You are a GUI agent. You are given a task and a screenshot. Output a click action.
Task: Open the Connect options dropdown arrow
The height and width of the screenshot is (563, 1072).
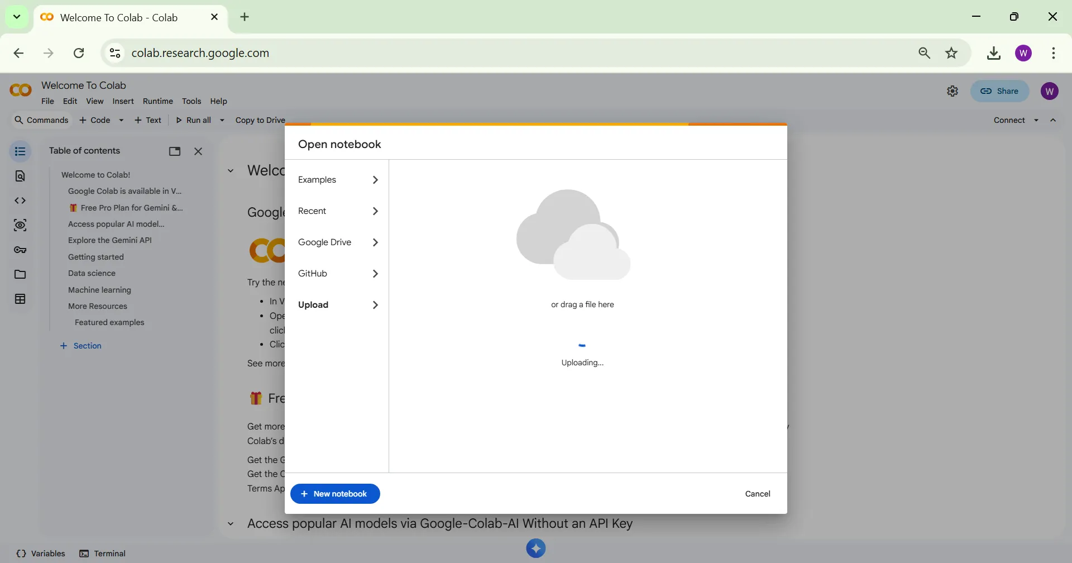1036,120
